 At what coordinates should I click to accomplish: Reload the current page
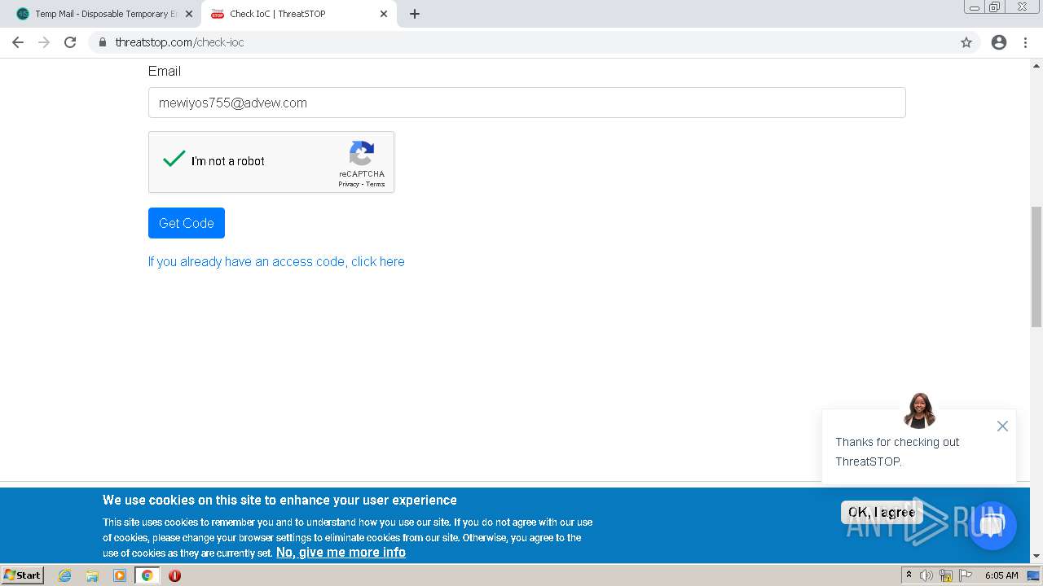70,42
